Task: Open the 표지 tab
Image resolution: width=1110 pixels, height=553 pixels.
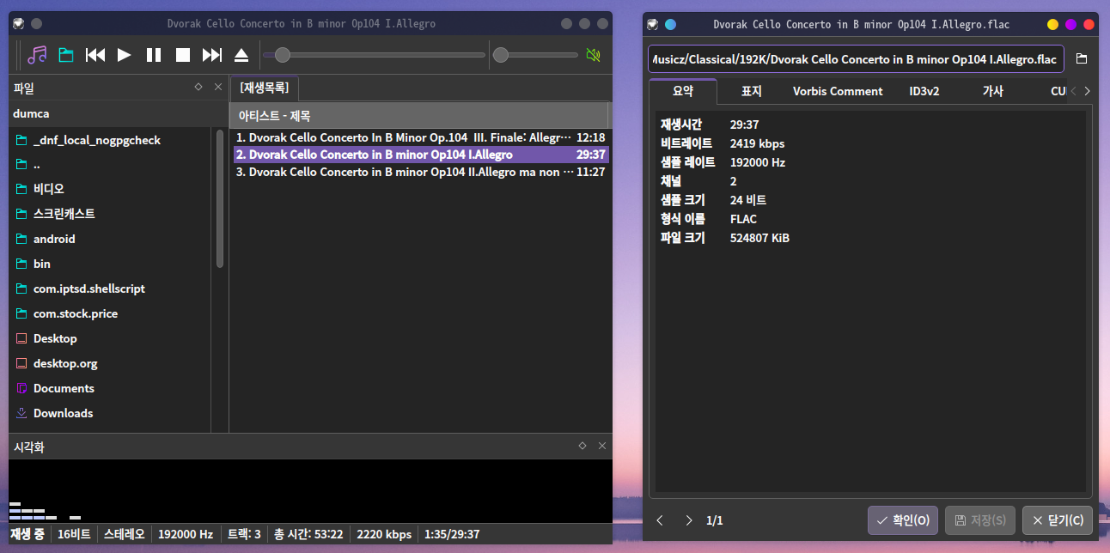Action: (752, 91)
